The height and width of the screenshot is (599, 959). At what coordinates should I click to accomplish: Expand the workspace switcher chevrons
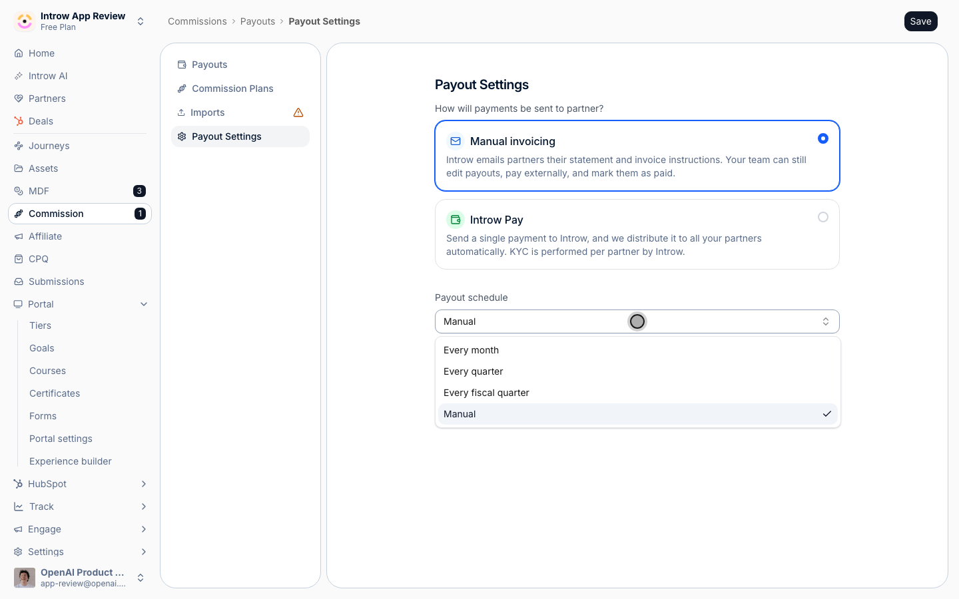pyautogui.click(x=141, y=21)
